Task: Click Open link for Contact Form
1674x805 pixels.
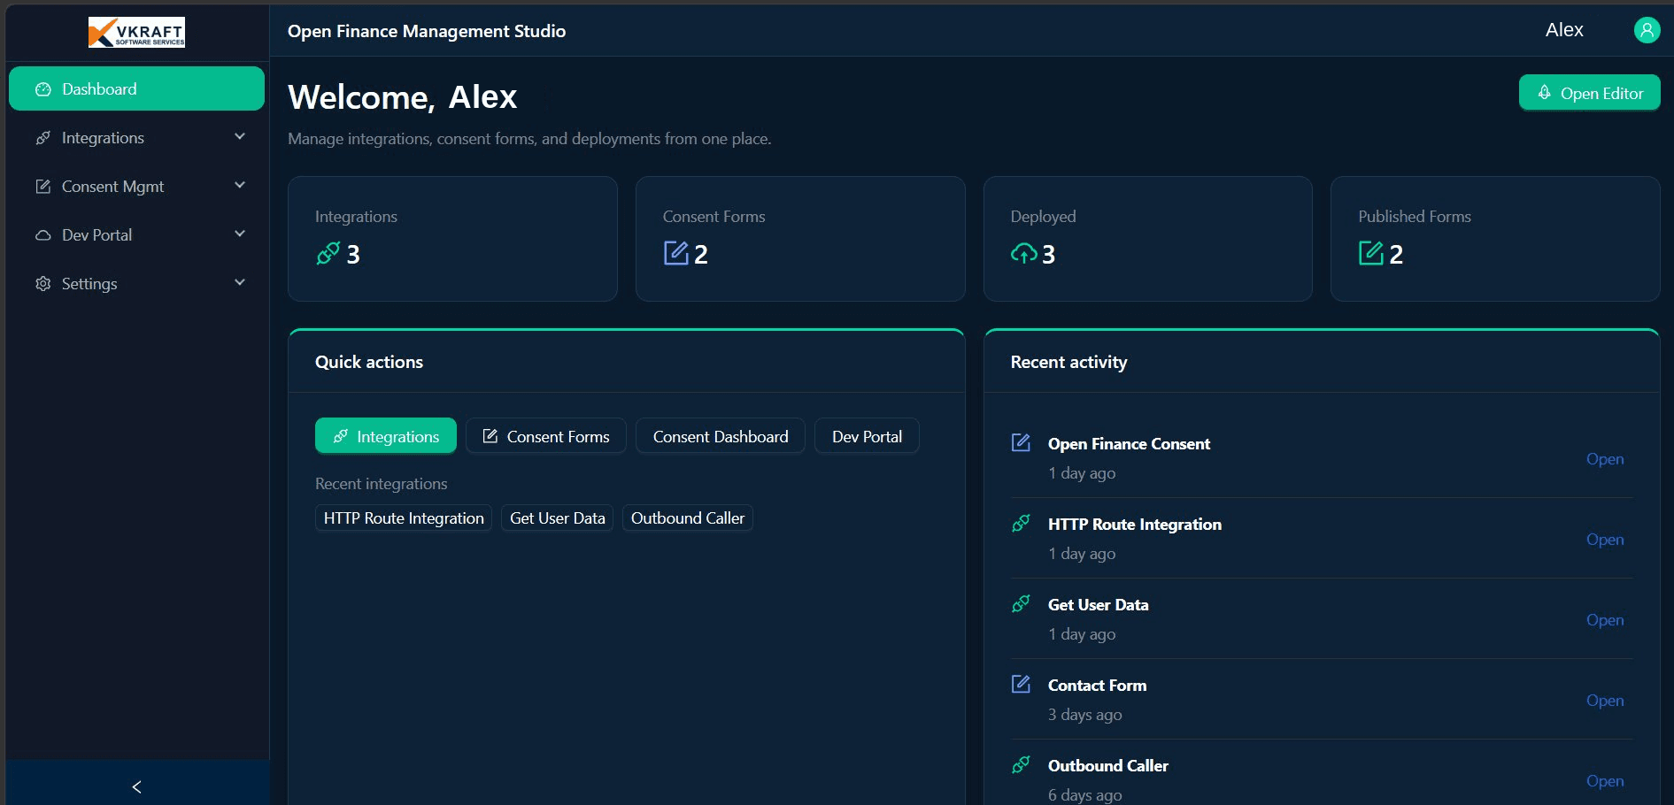Action: point(1605,701)
